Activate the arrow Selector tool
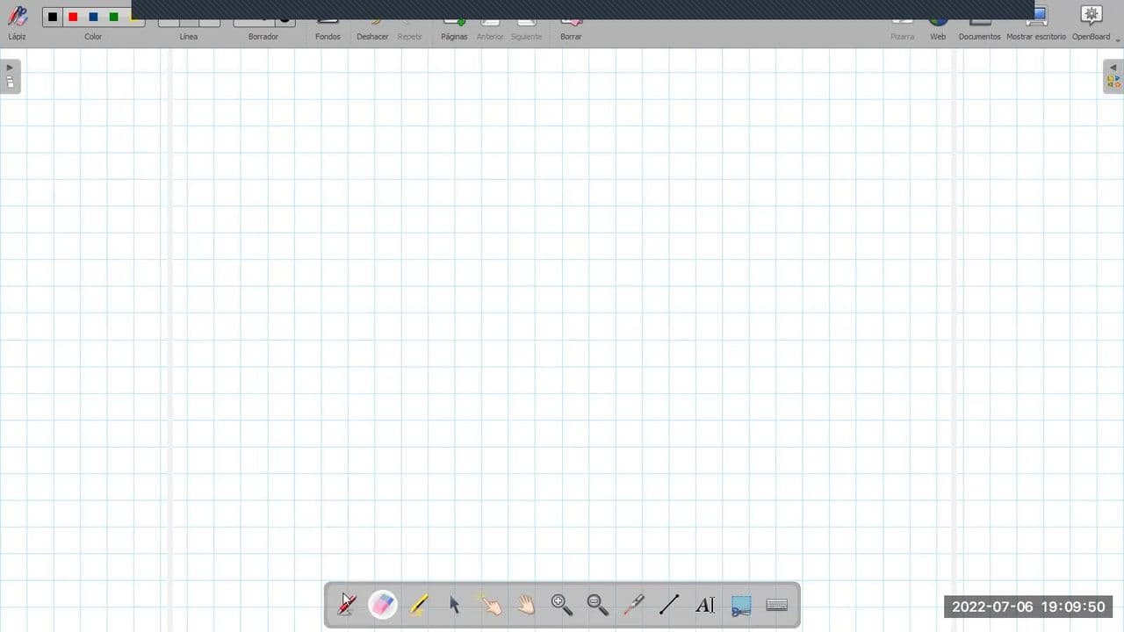The width and height of the screenshot is (1124, 632). click(454, 605)
